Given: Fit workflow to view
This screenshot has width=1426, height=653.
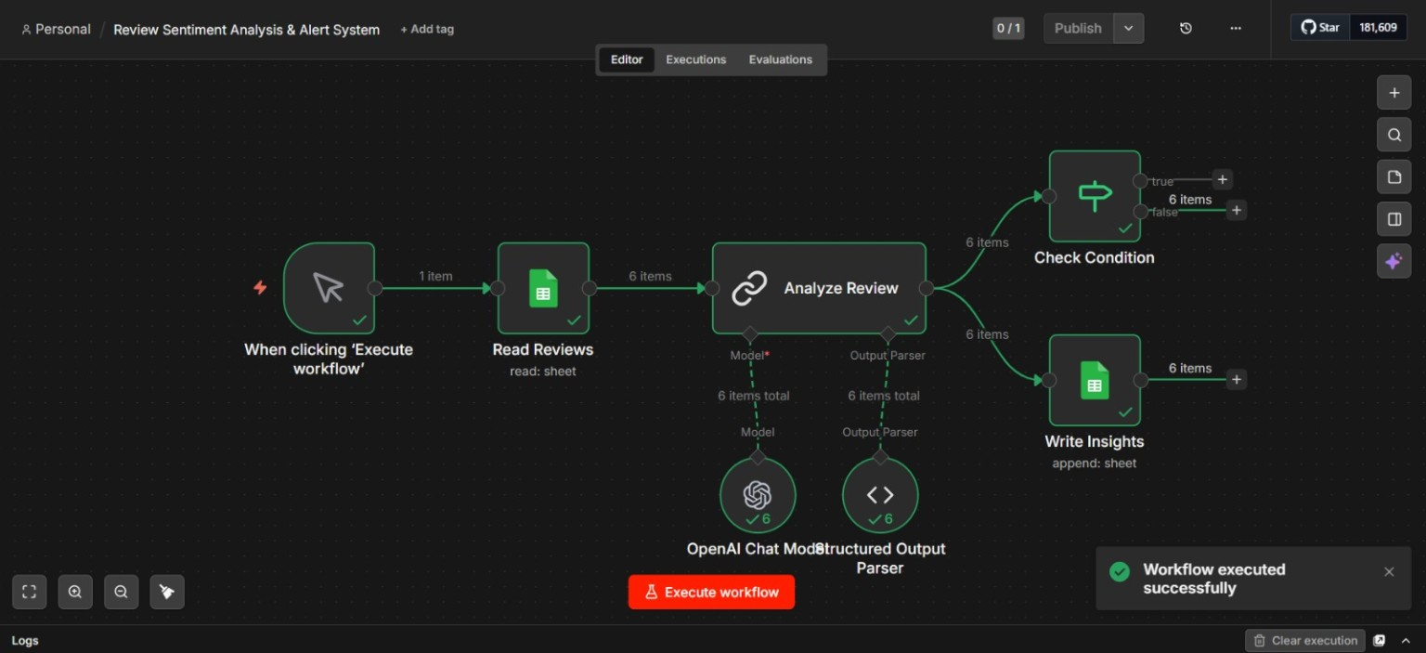Looking at the screenshot, I should pyautogui.click(x=29, y=592).
